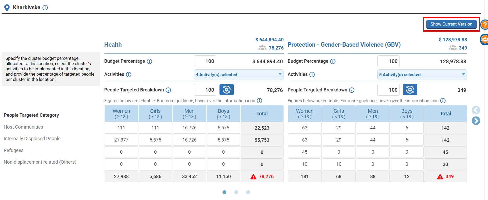The width and height of the screenshot is (488, 200).
Task: Click Health Total column header
Action: pos(262,114)
